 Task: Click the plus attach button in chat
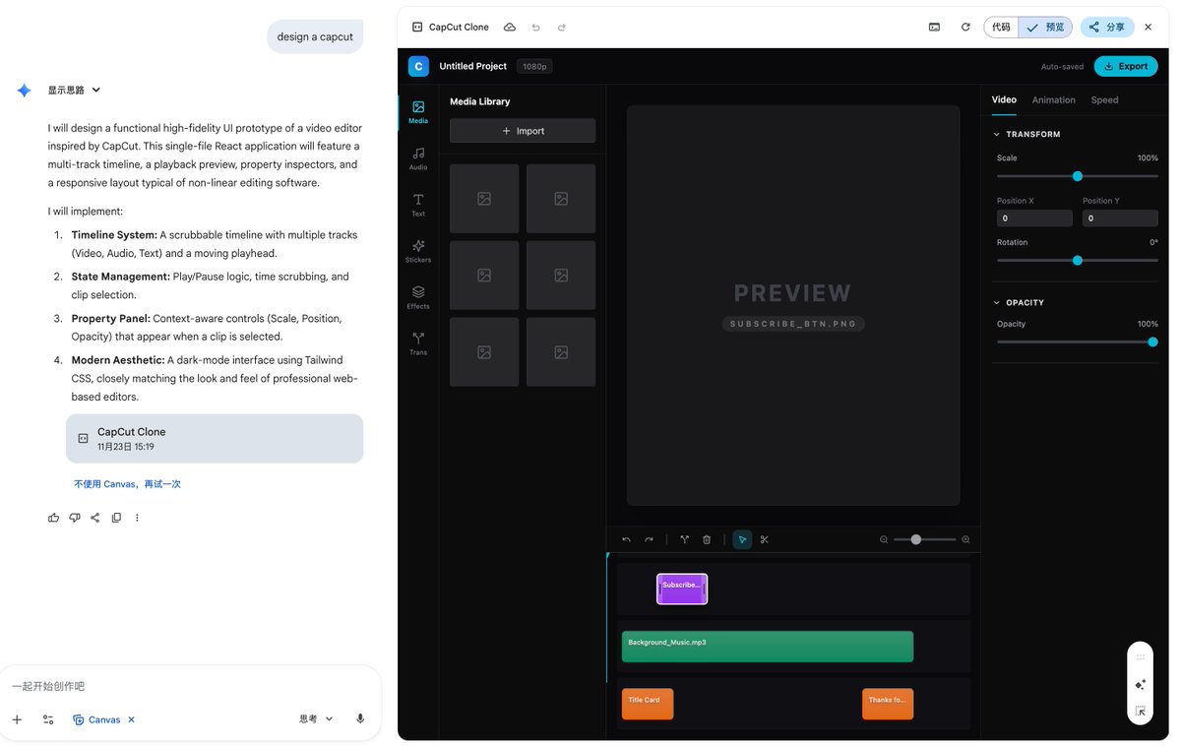[17, 719]
